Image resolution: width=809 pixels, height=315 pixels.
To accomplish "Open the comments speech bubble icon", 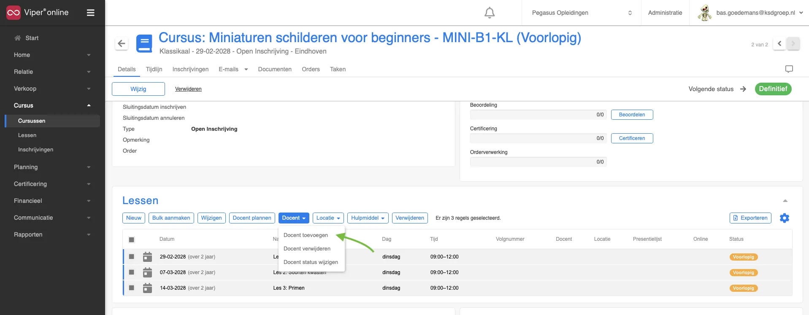I will (789, 69).
